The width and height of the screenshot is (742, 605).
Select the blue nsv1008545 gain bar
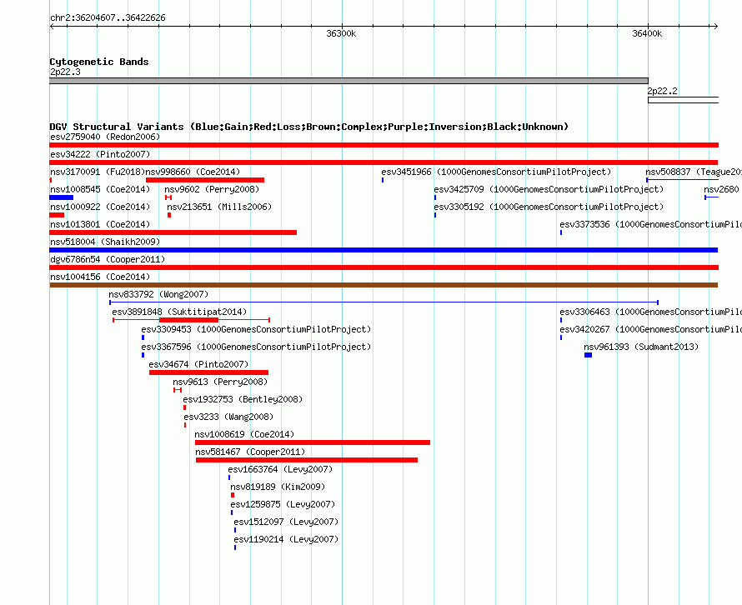click(x=62, y=197)
